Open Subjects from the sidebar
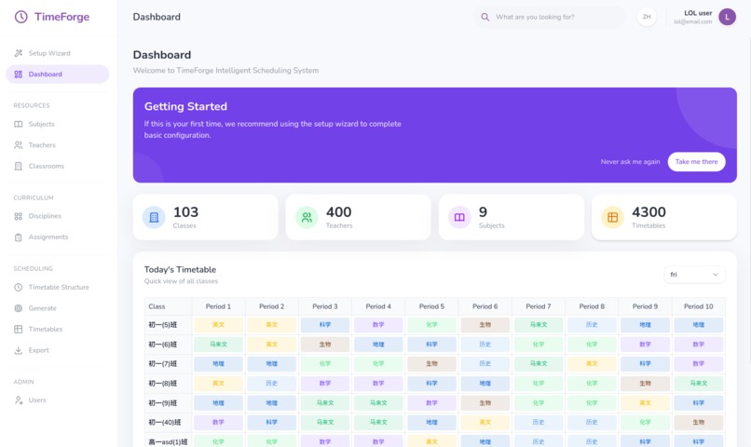Image resolution: width=751 pixels, height=447 pixels. coord(58,124)
